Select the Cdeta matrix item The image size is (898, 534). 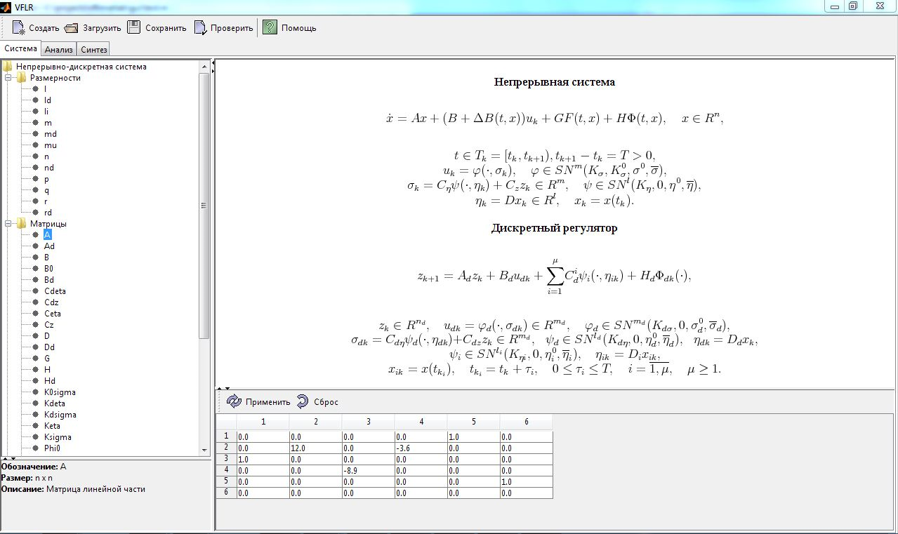tap(55, 291)
